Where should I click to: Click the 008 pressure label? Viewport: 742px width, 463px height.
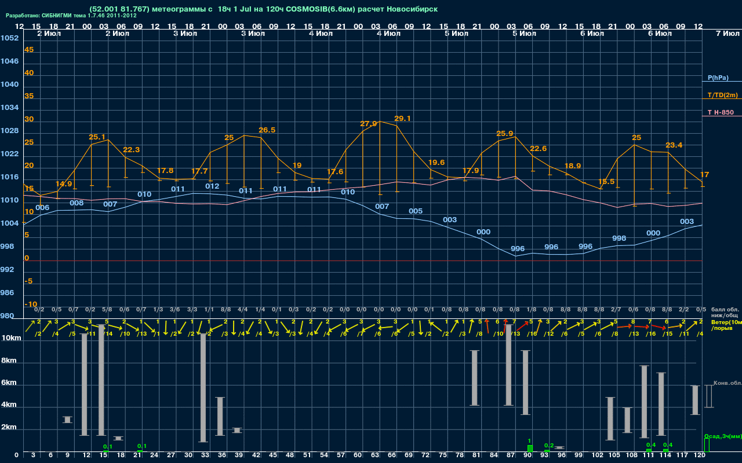[x=77, y=203]
